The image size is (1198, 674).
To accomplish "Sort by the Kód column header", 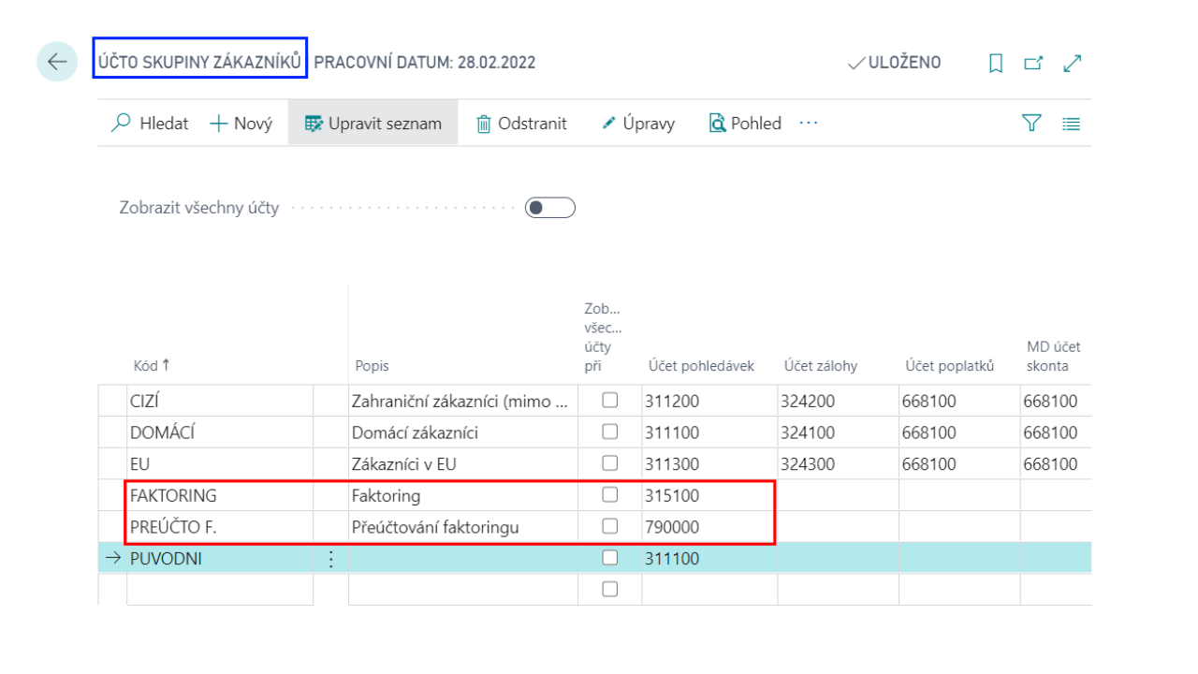I will 145,366.
